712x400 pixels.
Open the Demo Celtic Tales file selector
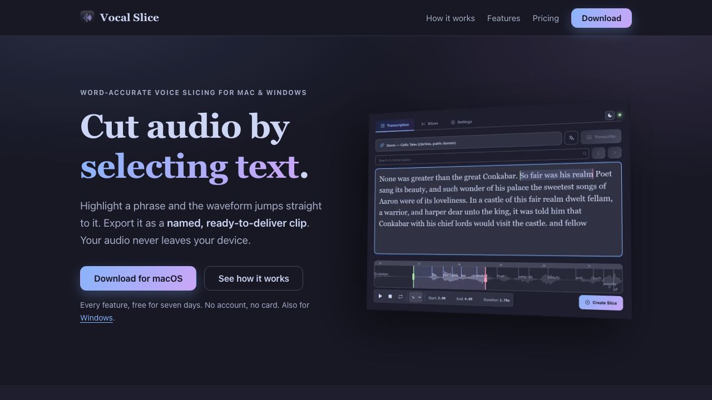click(468, 142)
